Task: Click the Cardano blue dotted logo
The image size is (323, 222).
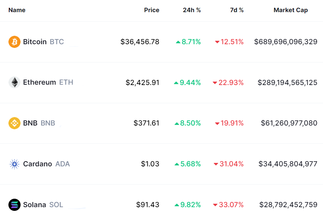Action: tap(14, 164)
